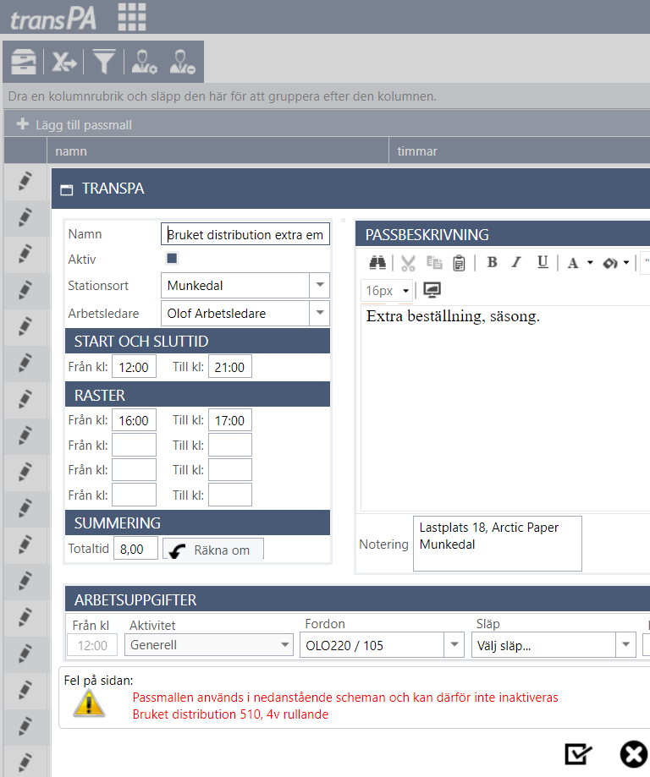The height and width of the screenshot is (777, 650).
Task: Cancel editing with the black X icon
Action: pos(634,754)
